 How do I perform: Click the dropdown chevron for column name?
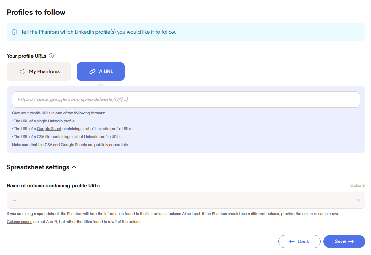click(x=358, y=200)
